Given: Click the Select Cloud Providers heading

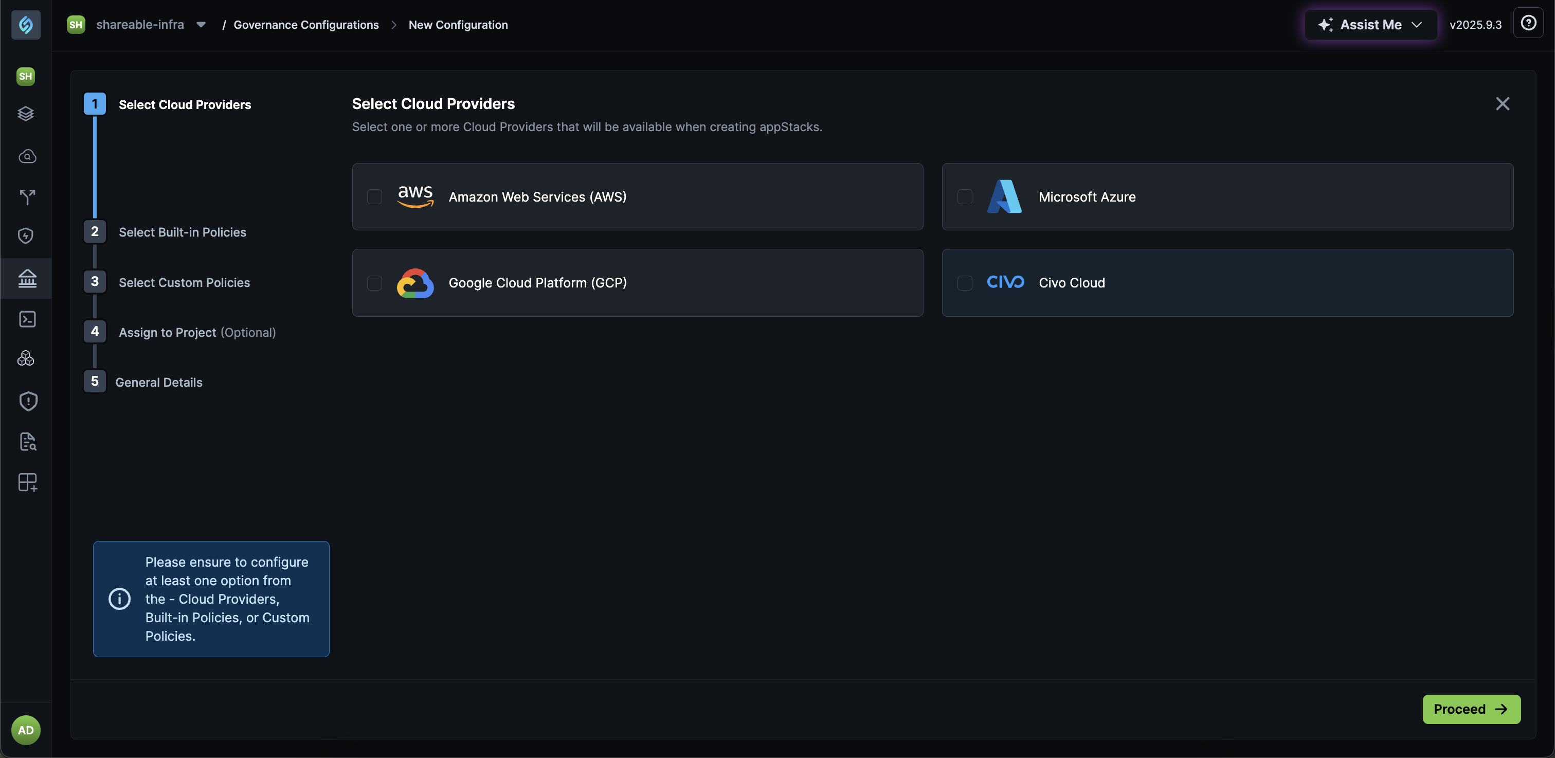Looking at the screenshot, I should pyautogui.click(x=433, y=104).
